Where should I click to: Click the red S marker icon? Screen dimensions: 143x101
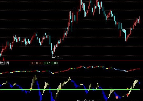[x=3, y=59]
